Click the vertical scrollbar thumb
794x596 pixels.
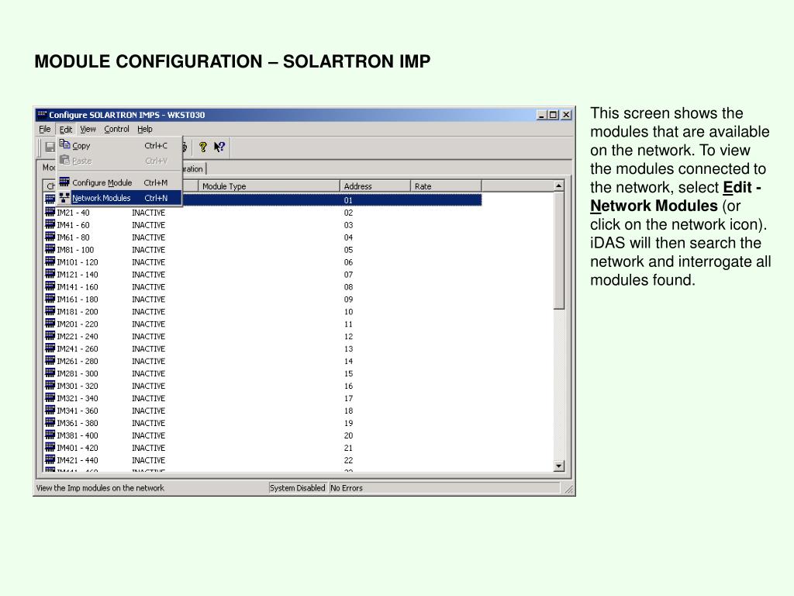click(x=558, y=251)
